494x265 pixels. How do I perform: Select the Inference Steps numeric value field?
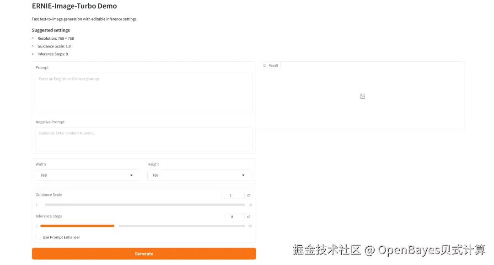(x=231, y=216)
